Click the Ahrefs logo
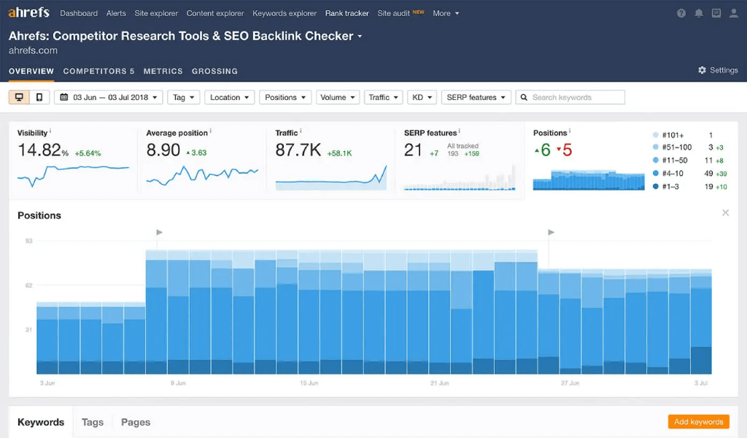Screen dimensions: 747x438 pos(28,12)
